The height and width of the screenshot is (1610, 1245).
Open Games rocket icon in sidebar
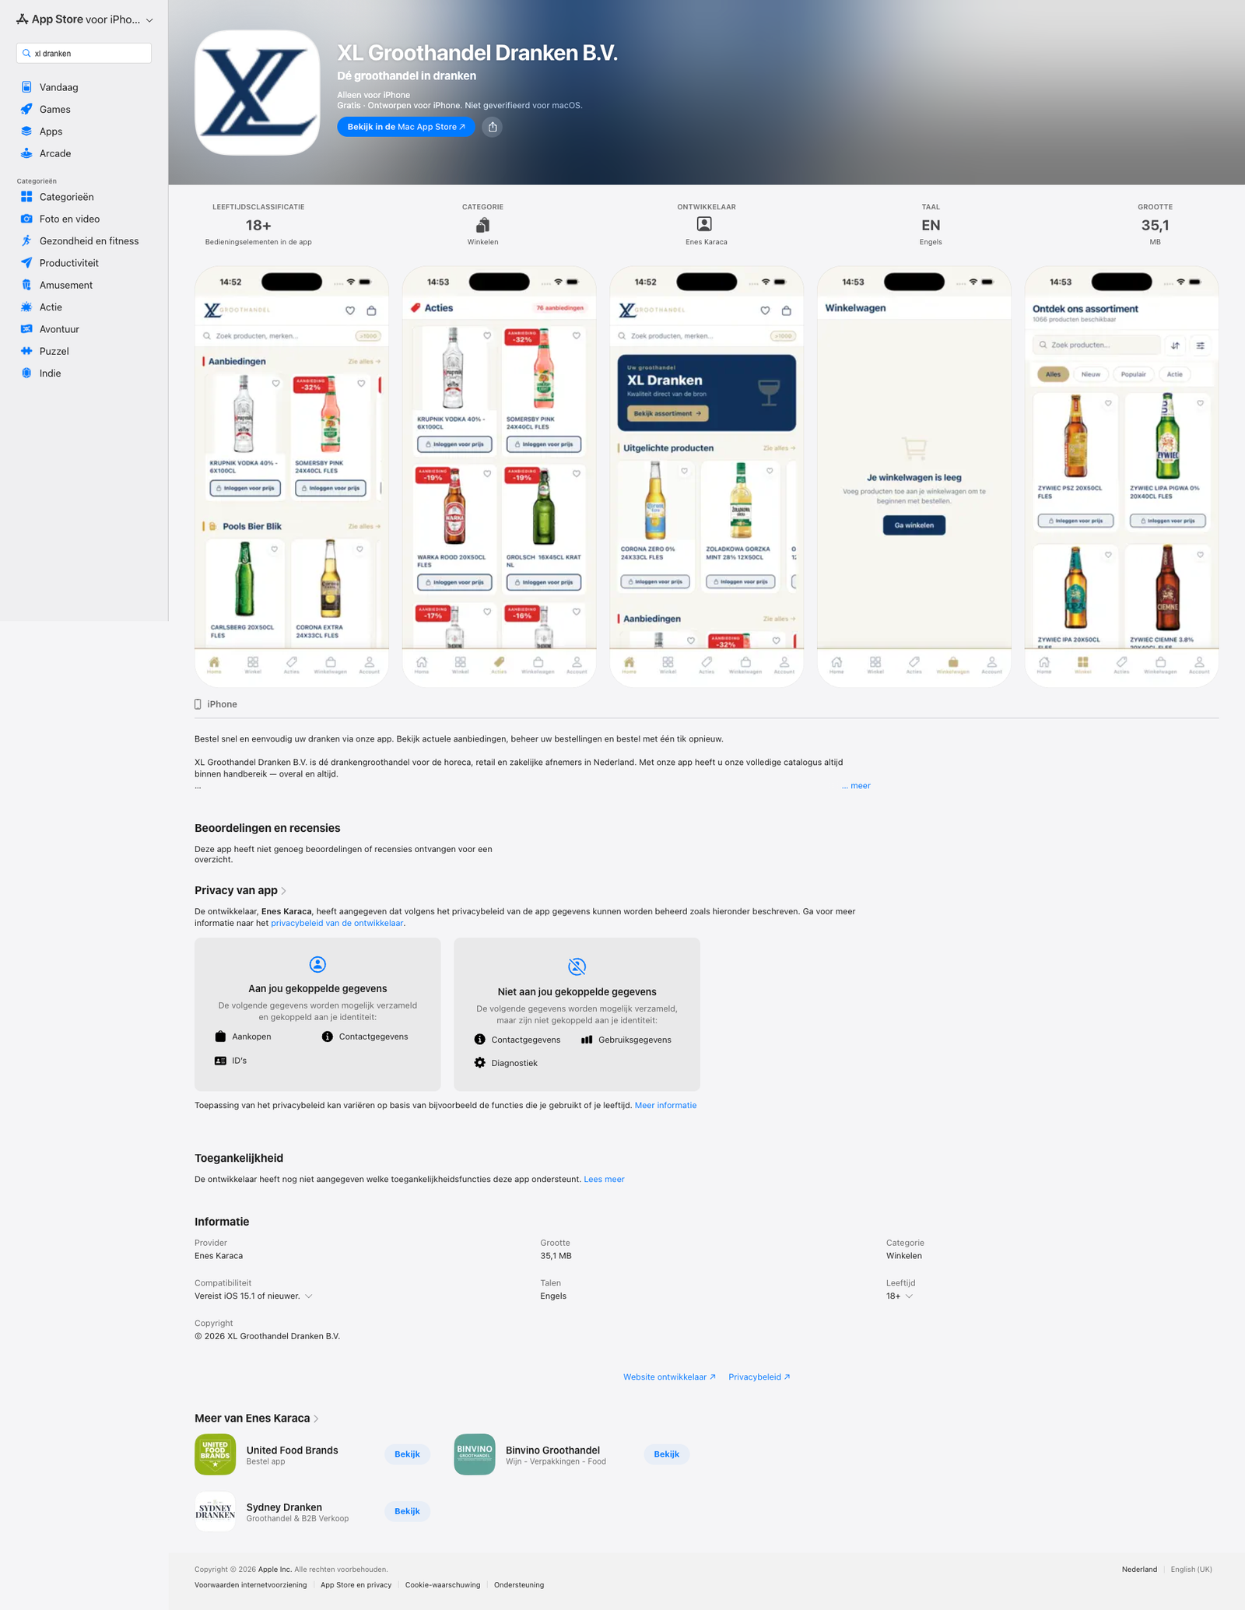pos(26,109)
